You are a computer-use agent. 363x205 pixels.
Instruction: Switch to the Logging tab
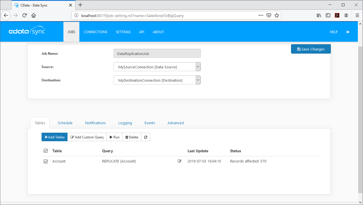tap(125, 123)
